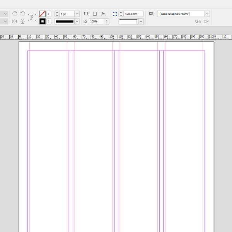Click the 4,233 mm field
Screen dimensions: 232x232
[133, 14]
